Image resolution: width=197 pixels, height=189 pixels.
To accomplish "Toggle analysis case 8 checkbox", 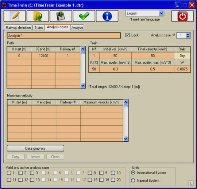I will (90, 173).
